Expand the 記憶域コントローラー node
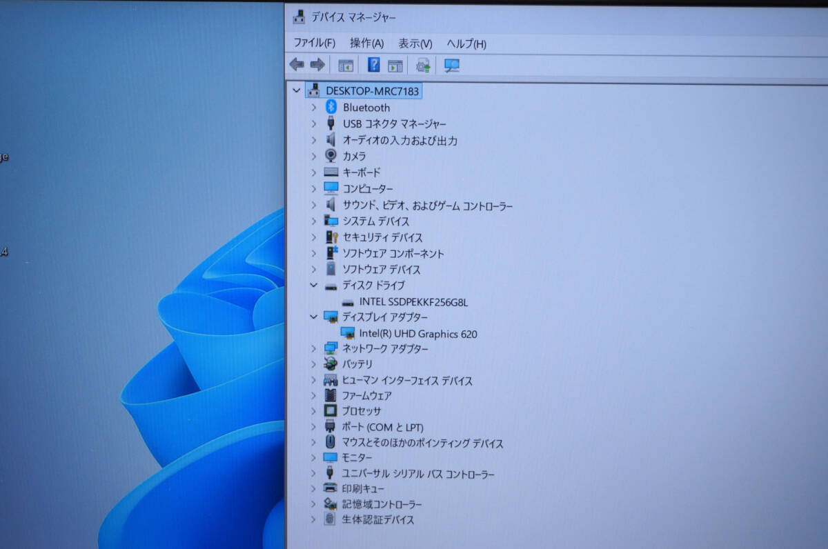 tap(313, 504)
